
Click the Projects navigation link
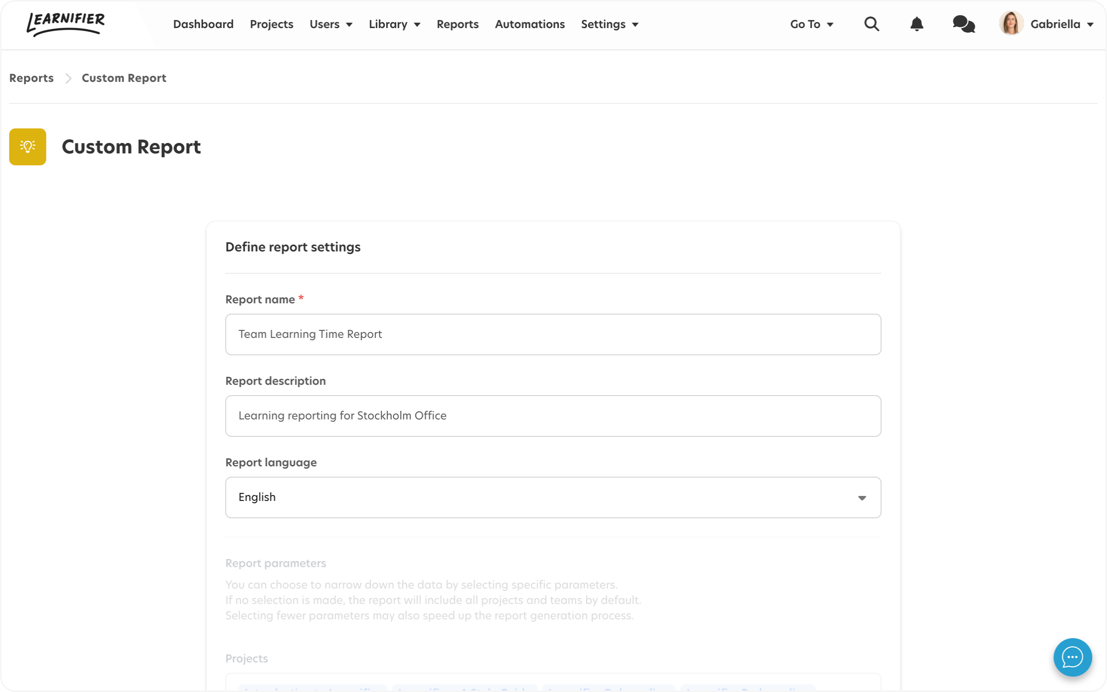(x=271, y=24)
